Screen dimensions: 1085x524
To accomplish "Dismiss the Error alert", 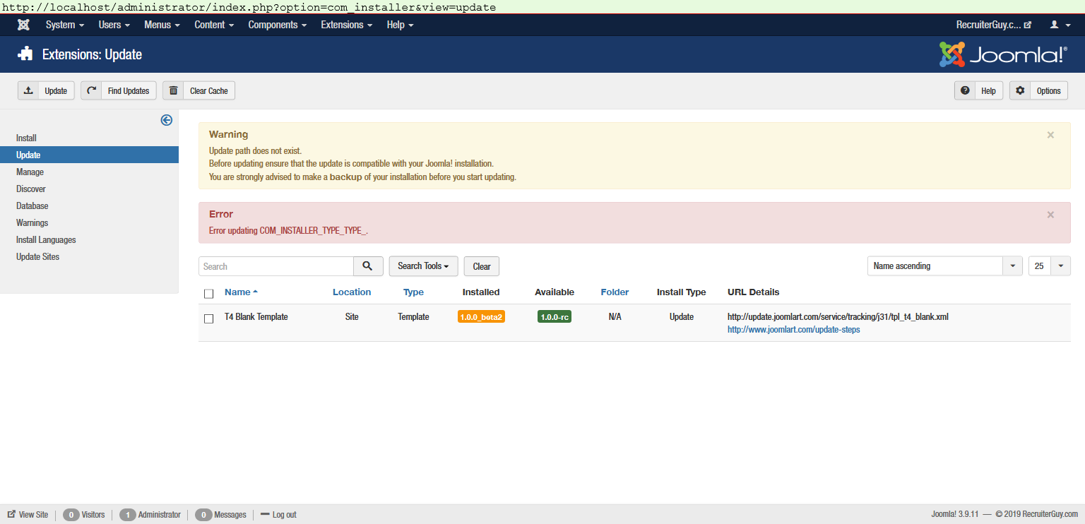I will click(x=1050, y=215).
